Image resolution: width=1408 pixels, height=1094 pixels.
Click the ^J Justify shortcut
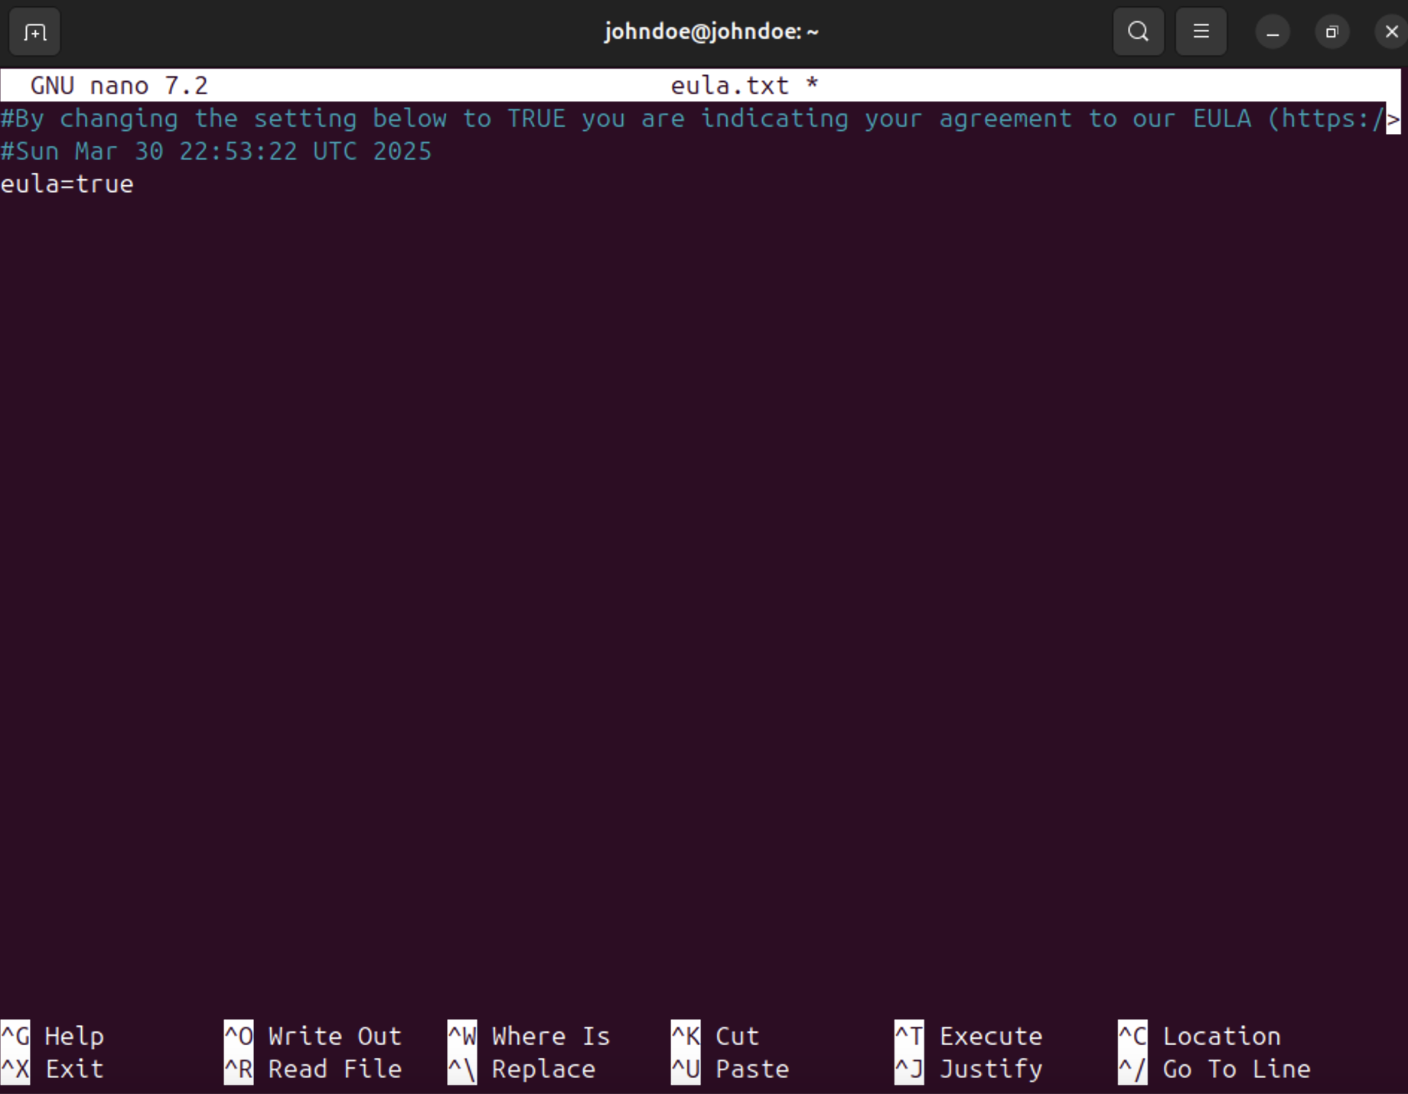[x=969, y=1069]
